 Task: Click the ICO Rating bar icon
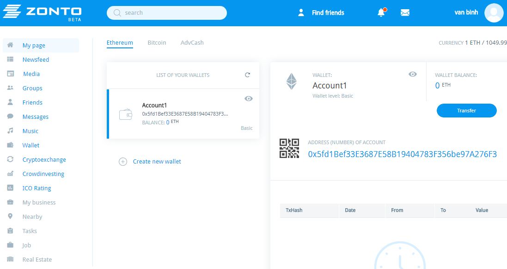(x=10, y=187)
